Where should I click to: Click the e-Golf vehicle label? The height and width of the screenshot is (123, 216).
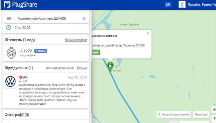[23, 81]
